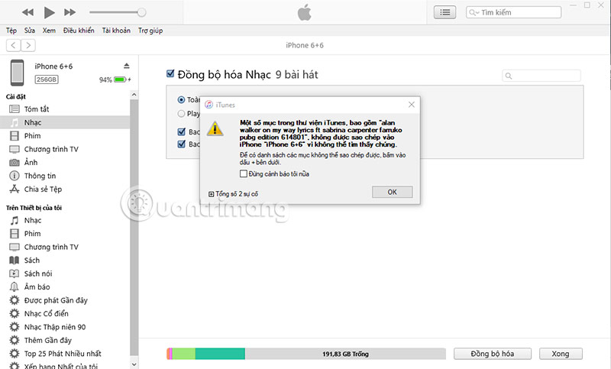Viewport: 611px width, 369px height.
Task: Click Nhạc Cổ điển gear icon
Action: (15, 314)
